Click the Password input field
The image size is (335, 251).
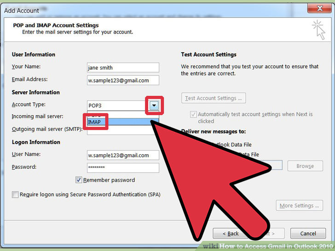click(x=123, y=167)
